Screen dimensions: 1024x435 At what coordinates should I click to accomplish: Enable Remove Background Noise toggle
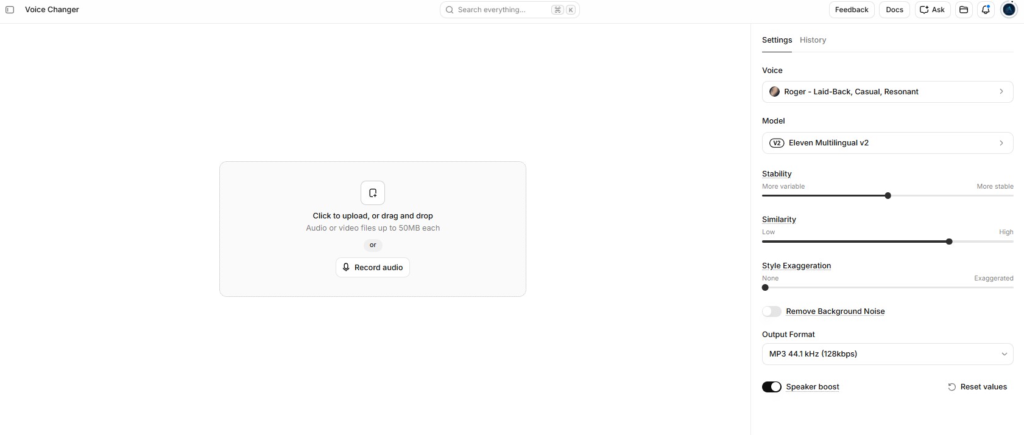point(772,311)
